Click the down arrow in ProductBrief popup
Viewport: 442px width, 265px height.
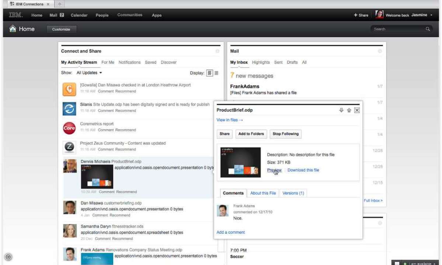tap(341, 110)
